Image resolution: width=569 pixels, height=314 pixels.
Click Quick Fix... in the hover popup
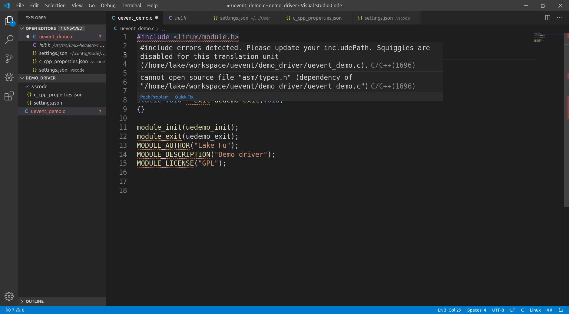(186, 97)
